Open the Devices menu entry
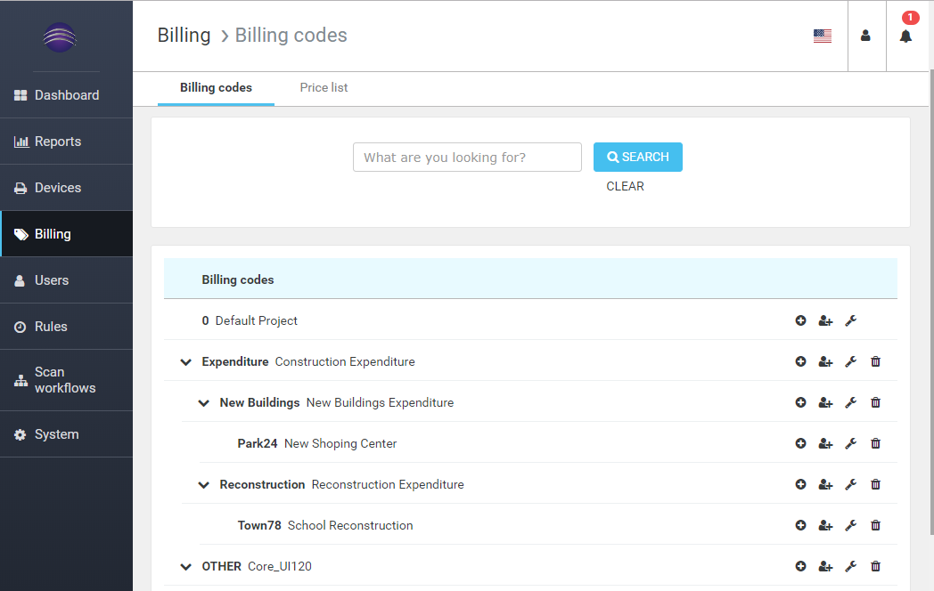The width and height of the screenshot is (934, 591). click(56, 187)
